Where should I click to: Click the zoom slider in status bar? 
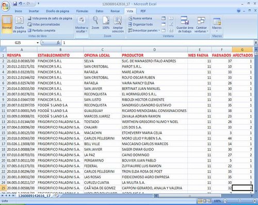click(x=239, y=201)
